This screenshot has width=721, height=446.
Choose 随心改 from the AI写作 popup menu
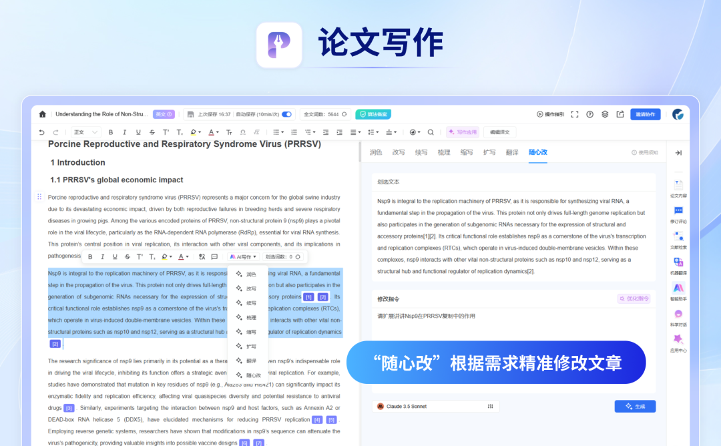(x=248, y=375)
